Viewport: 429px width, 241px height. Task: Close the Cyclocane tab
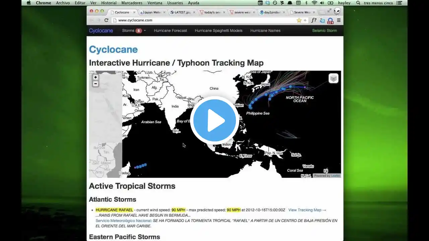pos(134,12)
